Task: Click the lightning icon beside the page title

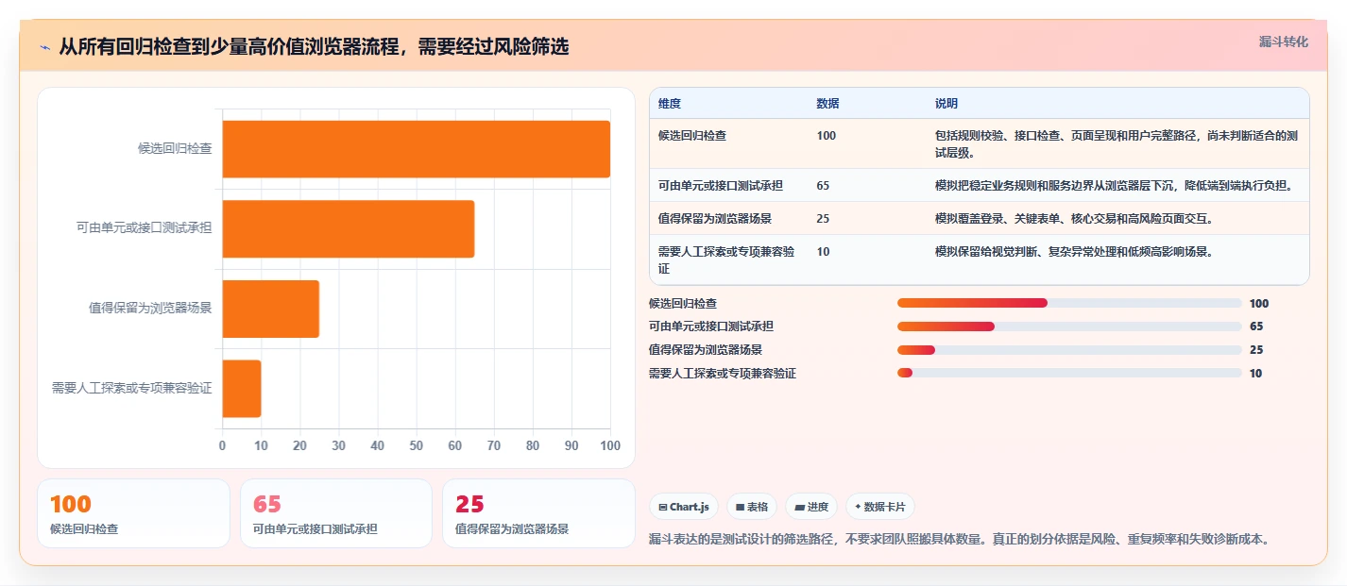Action: pyautogui.click(x=44, y=47)
